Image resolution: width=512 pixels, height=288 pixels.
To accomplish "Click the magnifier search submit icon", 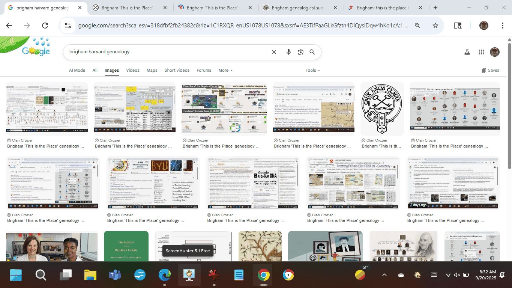I will [312, 52].
